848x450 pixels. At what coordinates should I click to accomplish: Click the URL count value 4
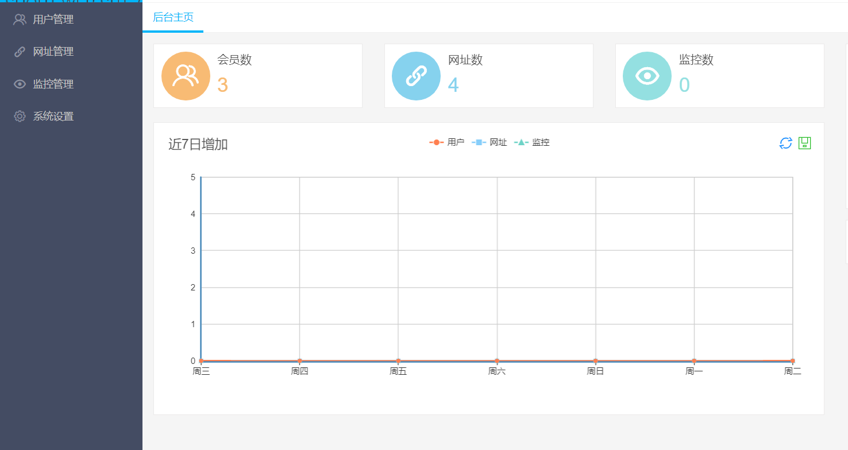coord(453,85)
